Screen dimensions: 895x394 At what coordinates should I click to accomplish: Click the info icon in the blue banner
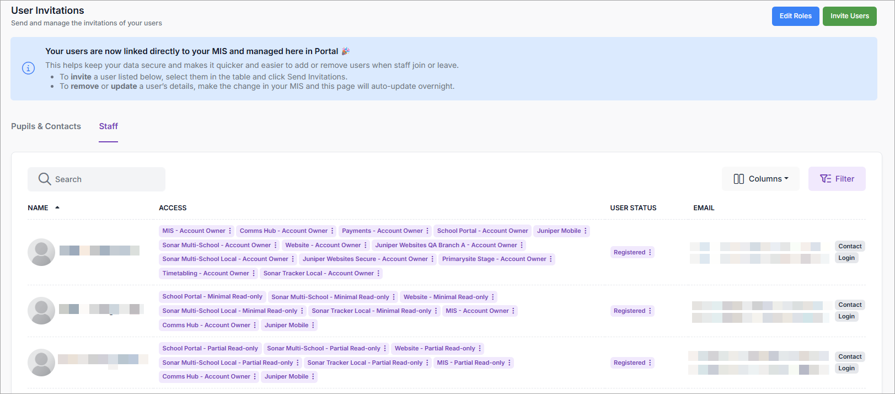(28, 68)
